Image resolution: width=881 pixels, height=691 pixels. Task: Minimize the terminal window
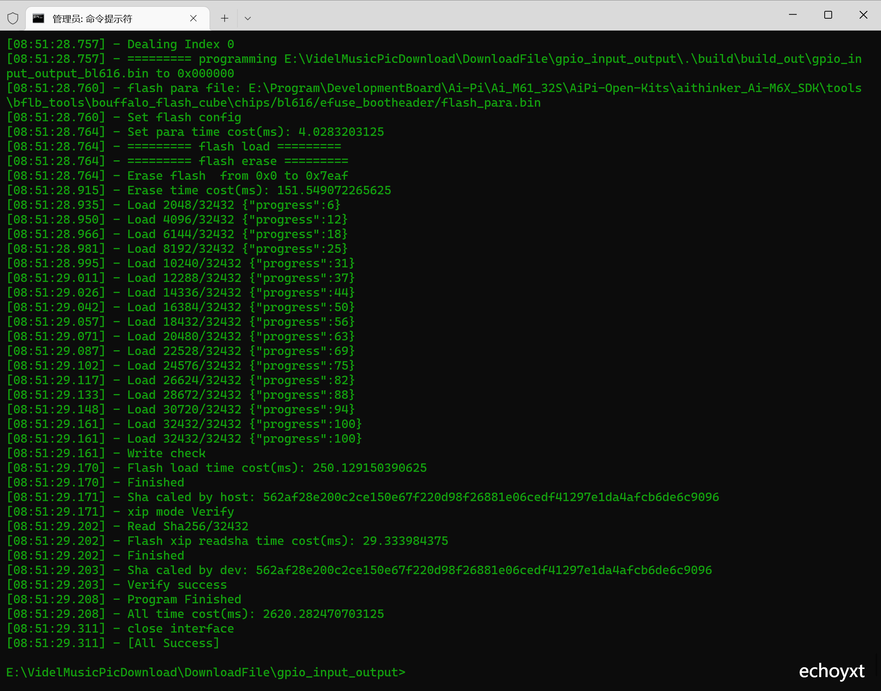click(793, 15)
